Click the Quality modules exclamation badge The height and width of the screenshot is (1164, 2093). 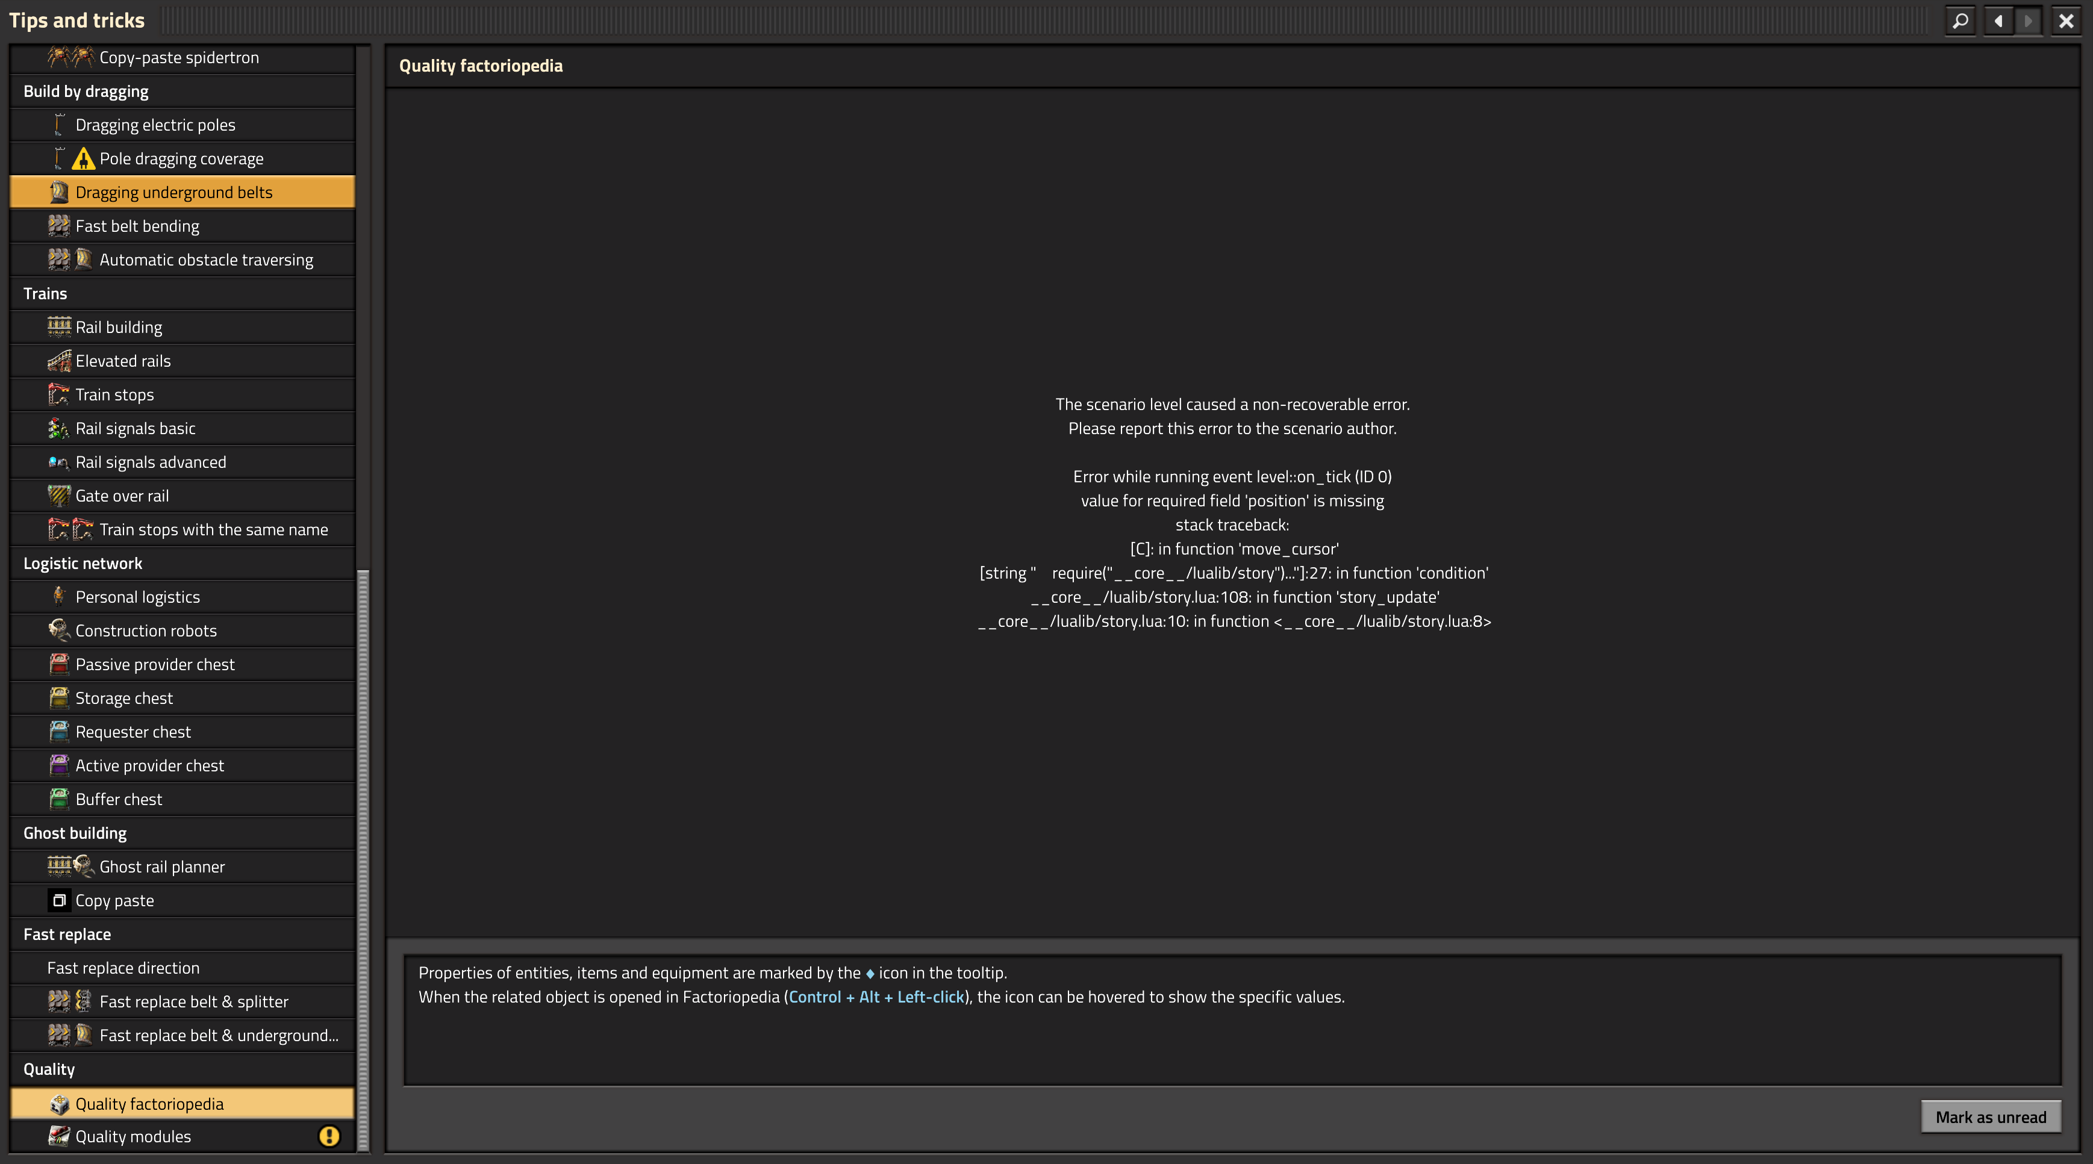point(329,1136)
